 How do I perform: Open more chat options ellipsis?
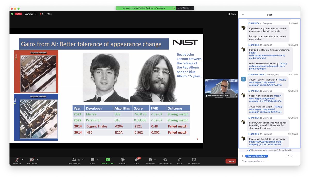(297, 156)
